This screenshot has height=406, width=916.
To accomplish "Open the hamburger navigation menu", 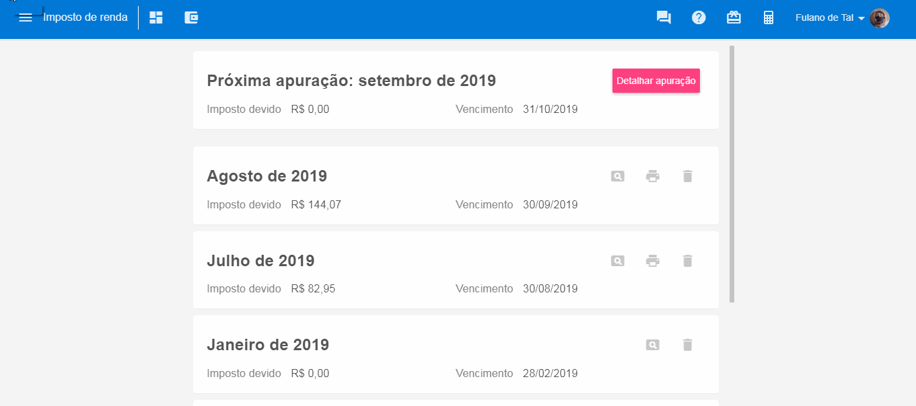I will click(x=26, y=18).
